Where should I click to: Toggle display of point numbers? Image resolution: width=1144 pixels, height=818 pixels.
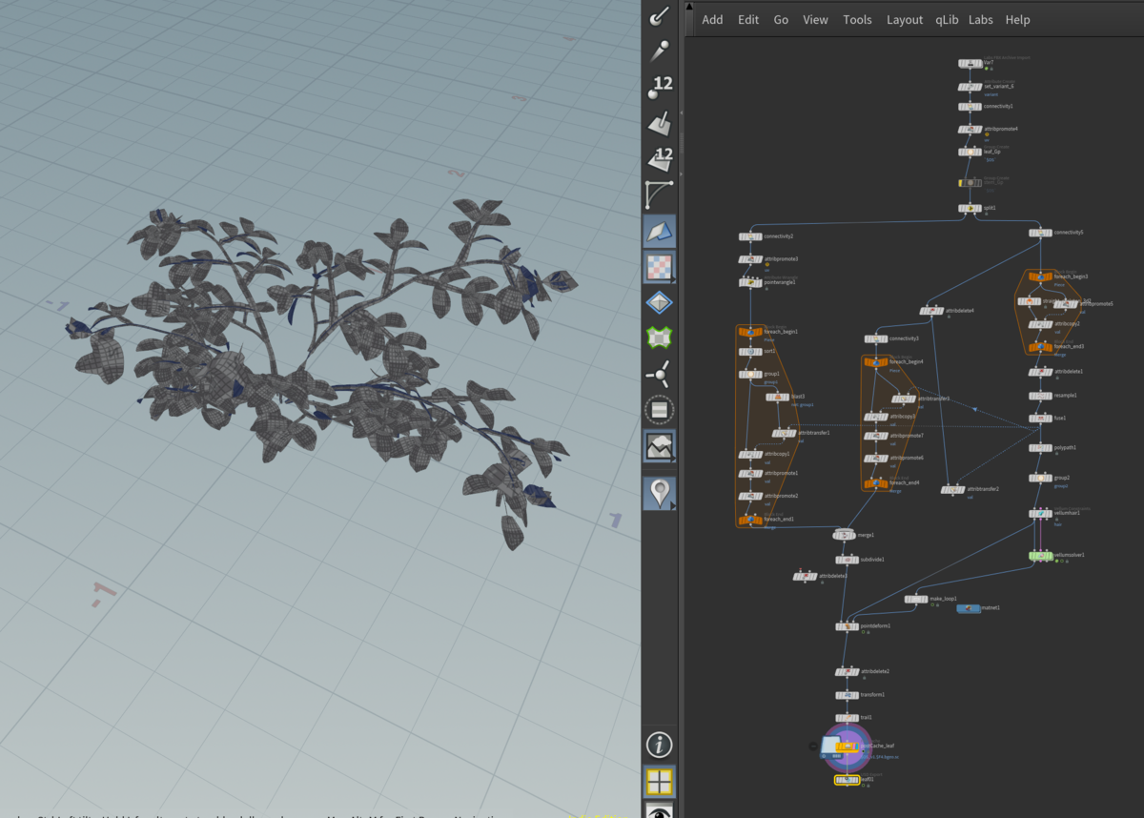[659, 86]
